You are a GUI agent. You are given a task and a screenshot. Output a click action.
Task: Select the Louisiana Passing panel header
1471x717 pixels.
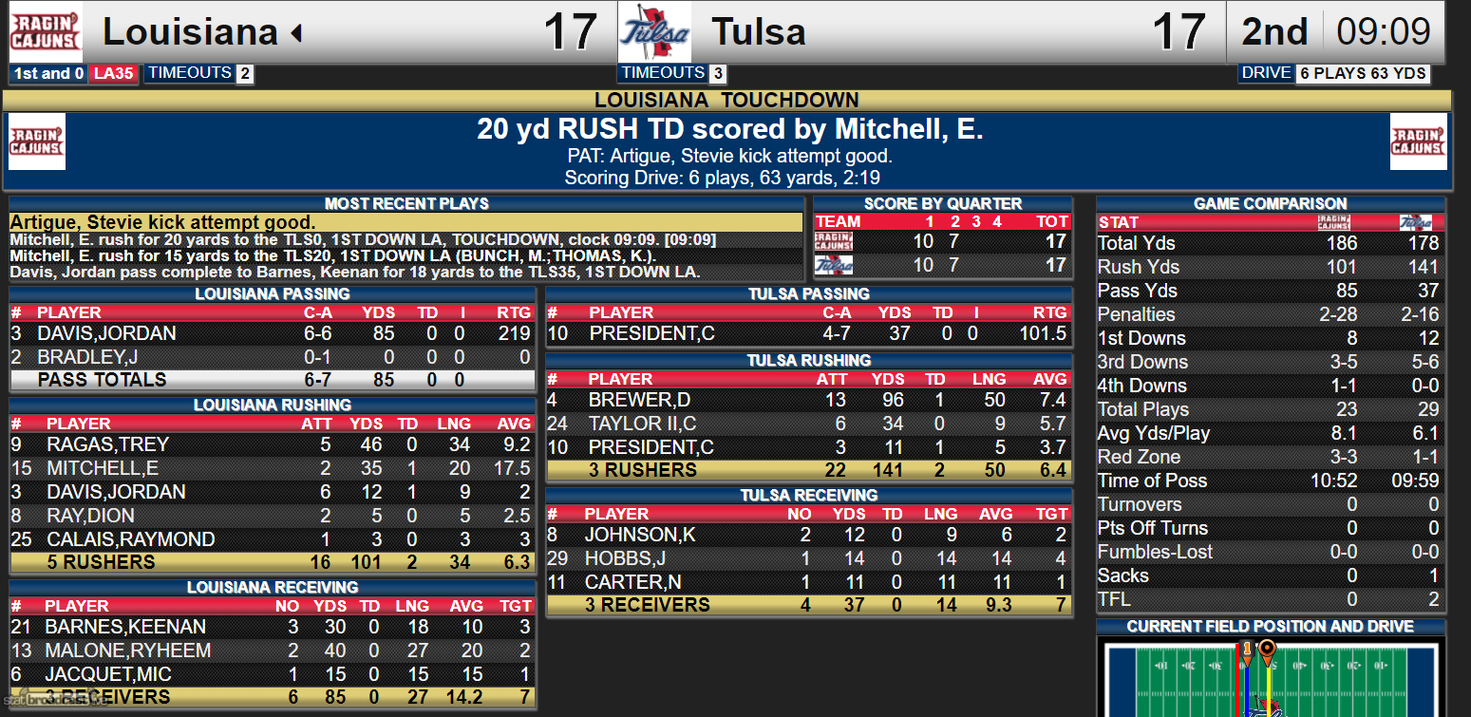273,294
